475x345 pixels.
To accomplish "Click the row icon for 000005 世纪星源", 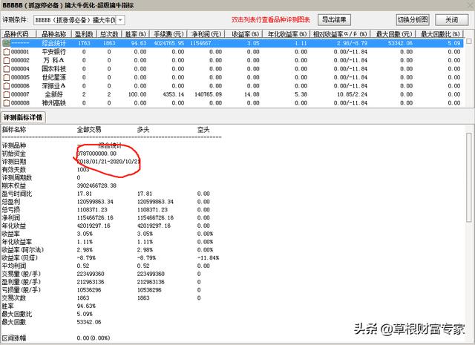I will pyautogui.click(x=7, y=77).
